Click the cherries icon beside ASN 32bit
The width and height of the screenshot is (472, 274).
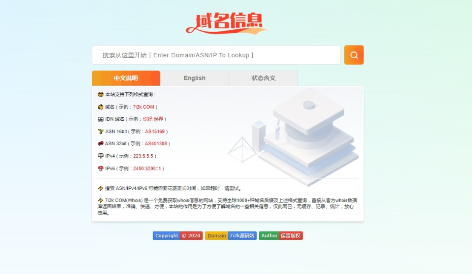coord(100,144)
